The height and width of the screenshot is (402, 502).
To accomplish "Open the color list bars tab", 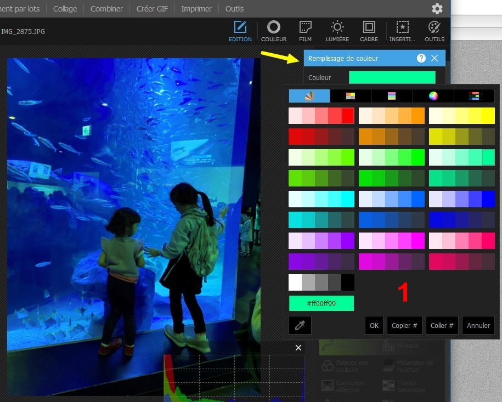I will point(474,96).
